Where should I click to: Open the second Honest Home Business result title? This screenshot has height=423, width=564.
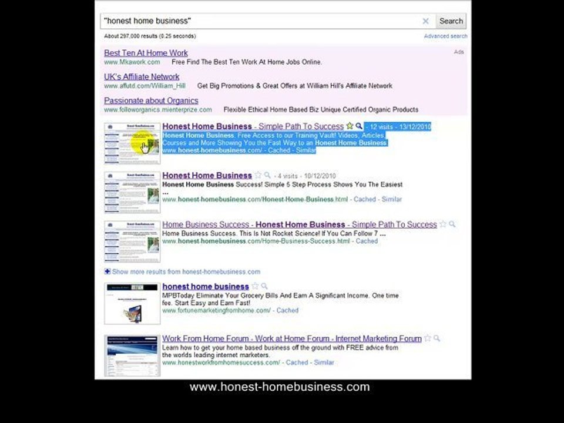pos(207,176)
